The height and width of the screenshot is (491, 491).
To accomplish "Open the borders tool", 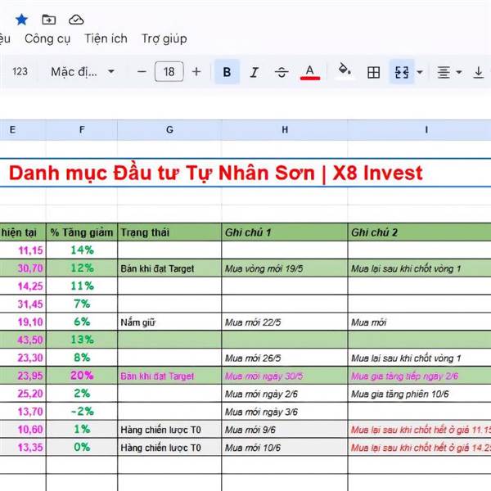I will (373, 72).
